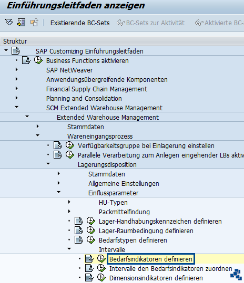Open documentation icon for Lager-Handhabungskennzeichen definieren

coord(79,221)
